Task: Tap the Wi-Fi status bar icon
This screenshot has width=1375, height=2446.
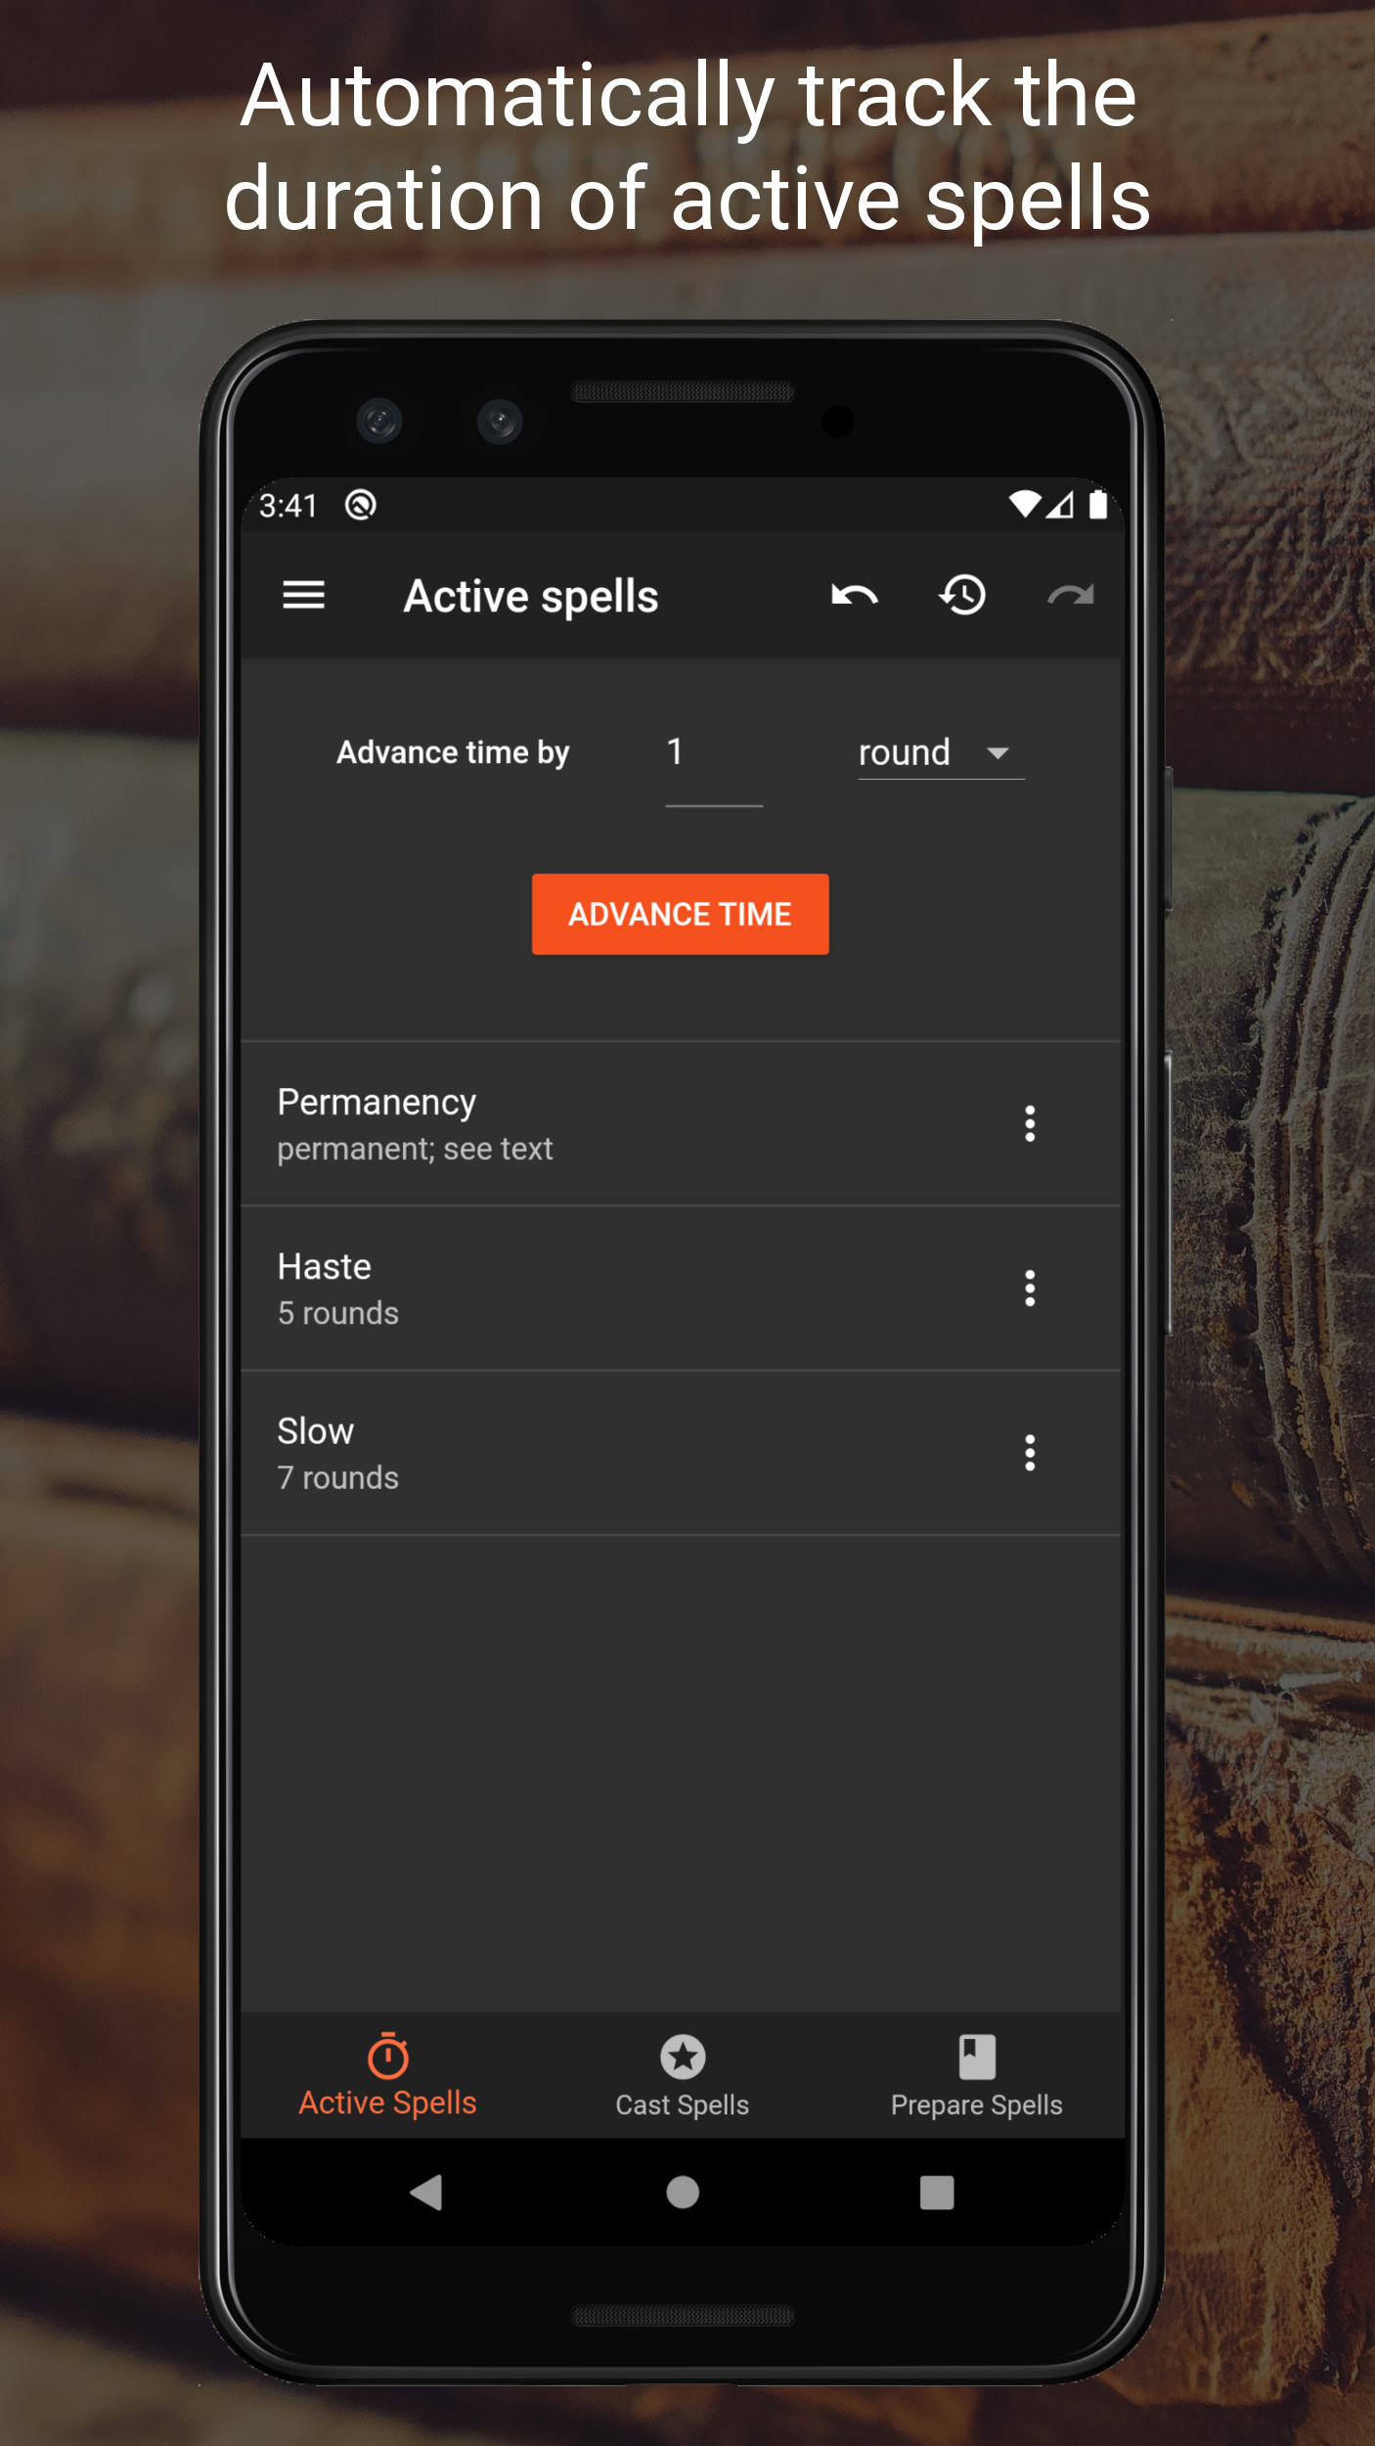Action: (1024, 505)
